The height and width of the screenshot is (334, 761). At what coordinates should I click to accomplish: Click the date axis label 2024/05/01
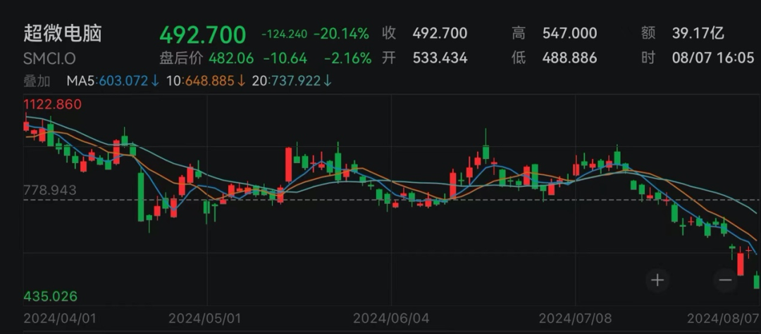pyautogui.click(x=205, y=319)
